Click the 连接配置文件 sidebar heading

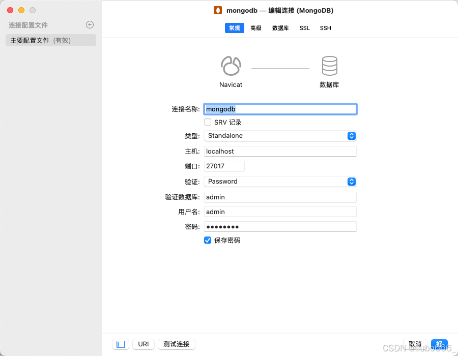[x=28, y=25]
